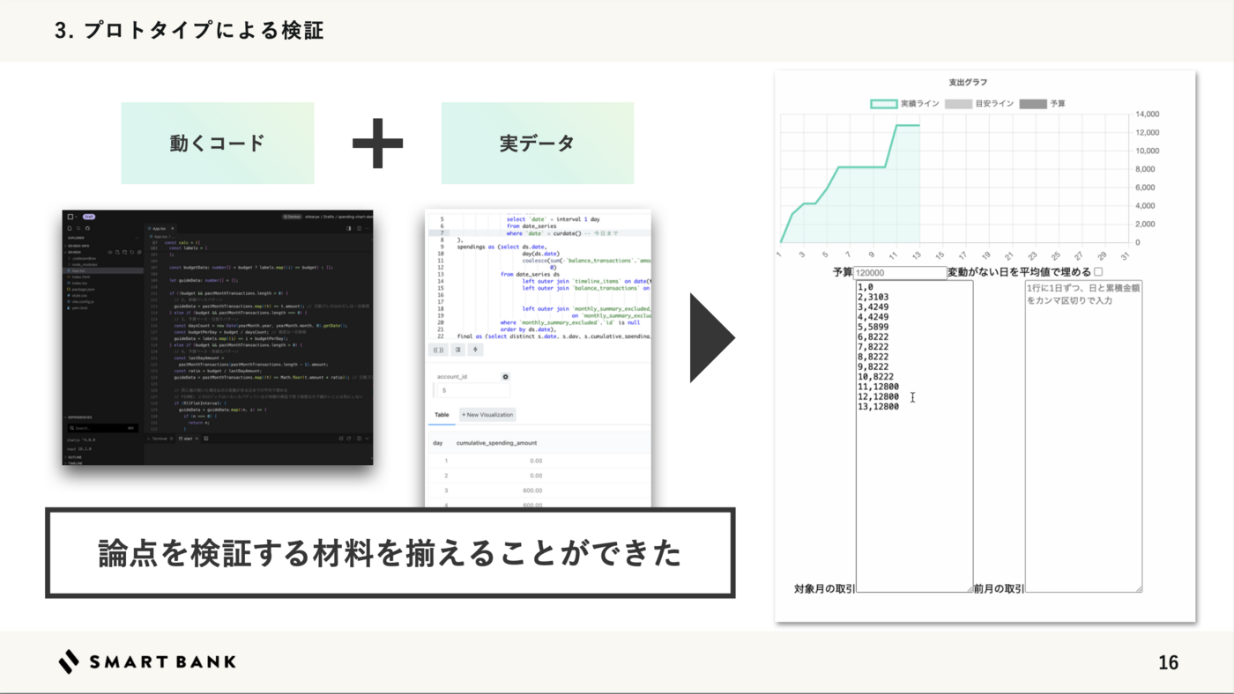Select the Table results tab
The width and height of the screenshot is (1234, 694).
point(442,414)
